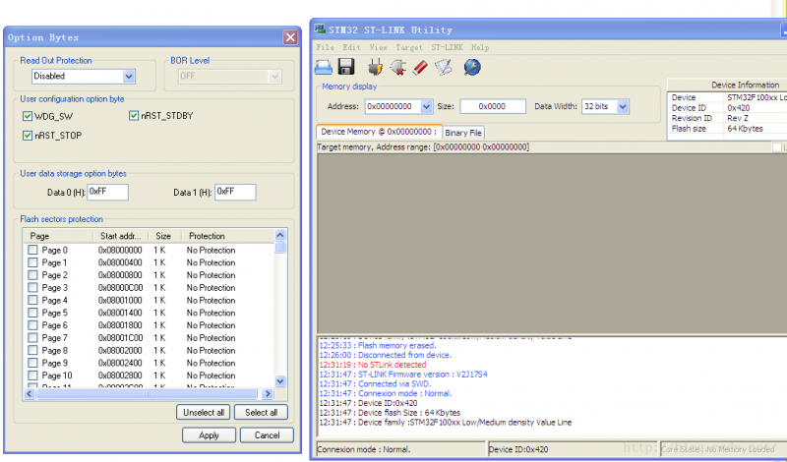The height and width of the screenshot is (462, 787).
Task: Click the 'Flash memory erased.' log line
Action: point(378,345)
